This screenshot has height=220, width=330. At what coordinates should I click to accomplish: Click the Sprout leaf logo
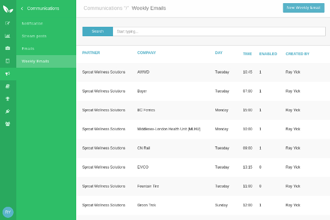click(8, 8)
